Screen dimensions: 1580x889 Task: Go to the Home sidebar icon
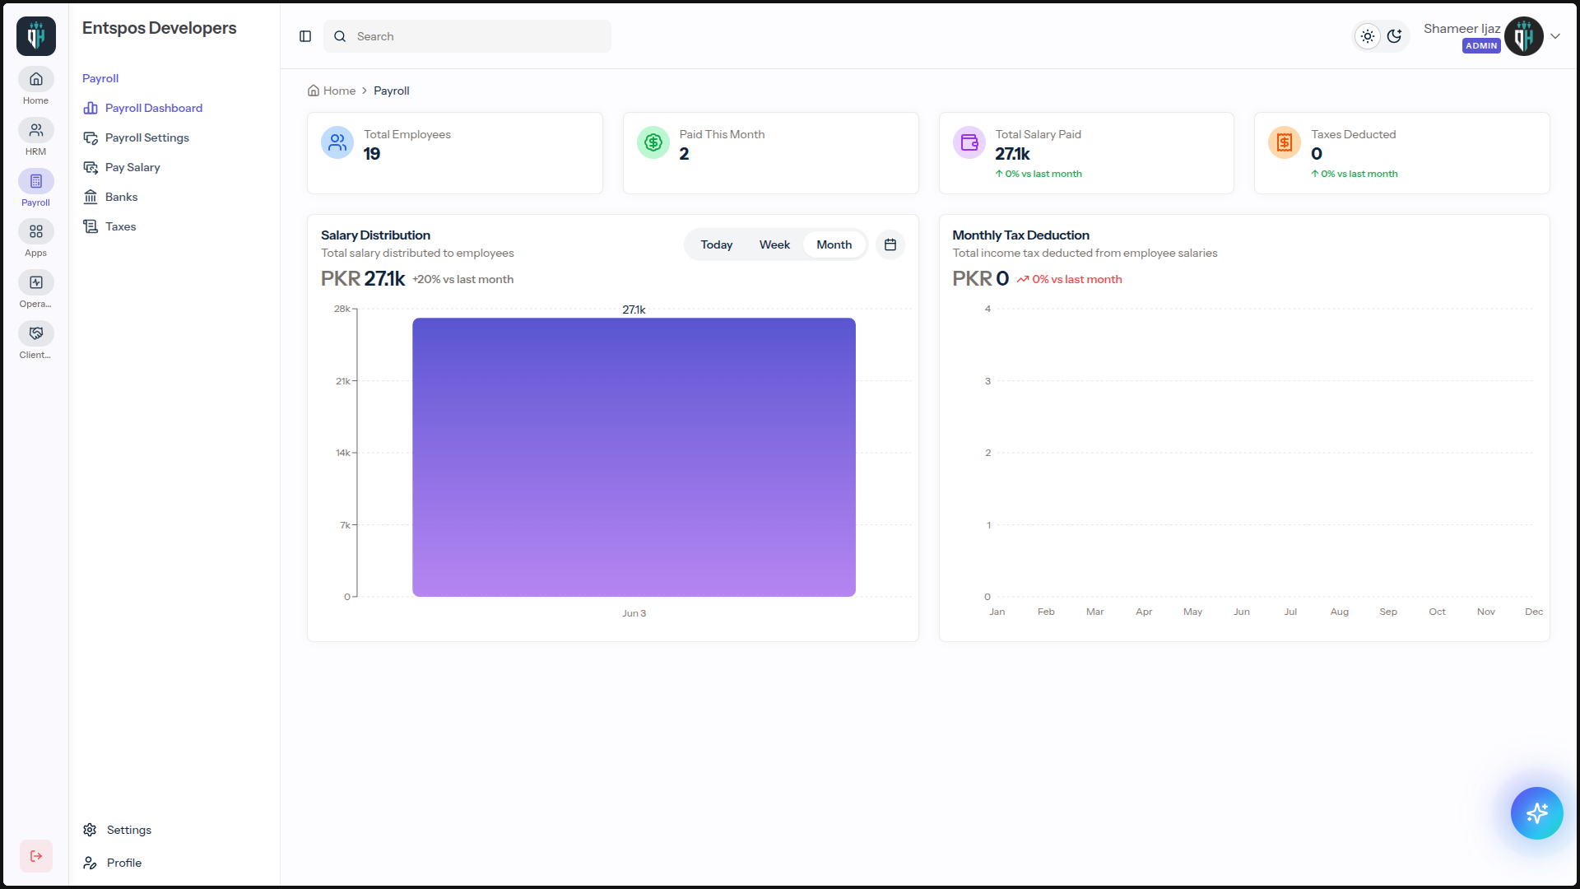(35, 79)
